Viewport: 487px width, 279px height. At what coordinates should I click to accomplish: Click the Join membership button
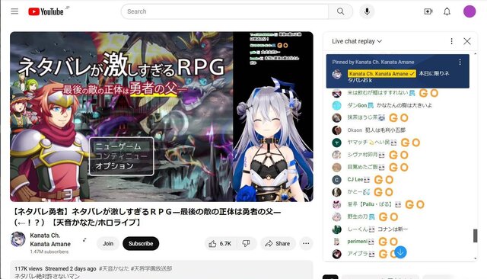tap(108, 243)
